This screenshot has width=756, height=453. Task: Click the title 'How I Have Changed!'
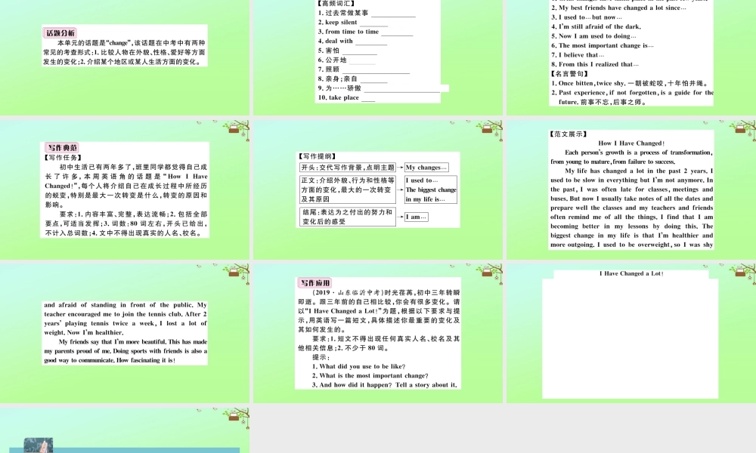click(x=631, y=143)
